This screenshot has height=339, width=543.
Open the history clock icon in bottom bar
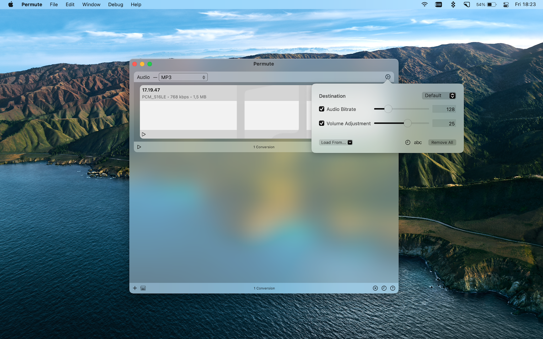click(x=384, y=288)
